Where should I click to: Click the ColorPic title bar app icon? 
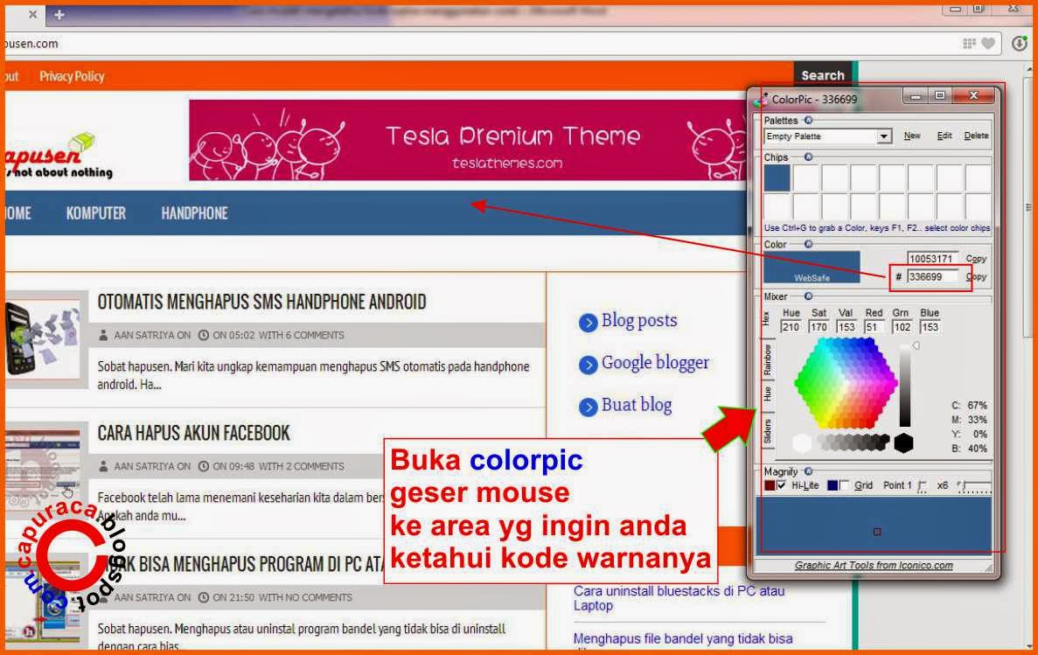click(762, 100)
